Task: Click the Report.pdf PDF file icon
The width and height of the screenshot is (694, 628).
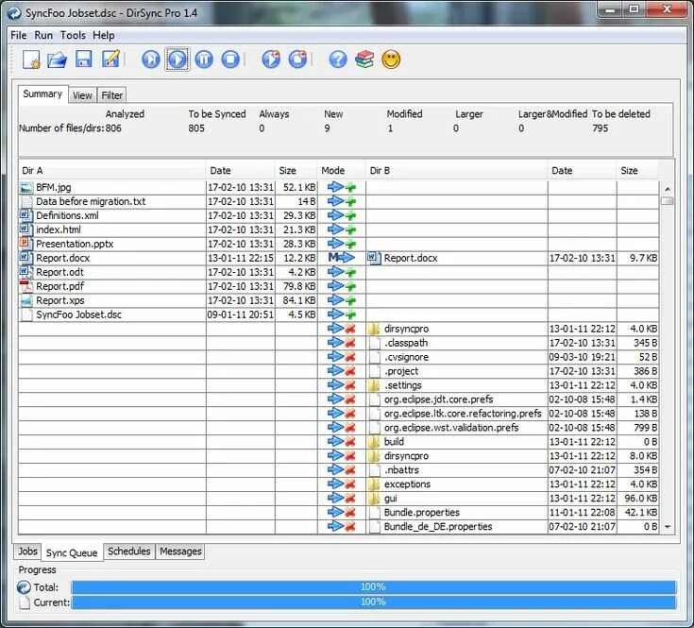Action: pos(26,286)
